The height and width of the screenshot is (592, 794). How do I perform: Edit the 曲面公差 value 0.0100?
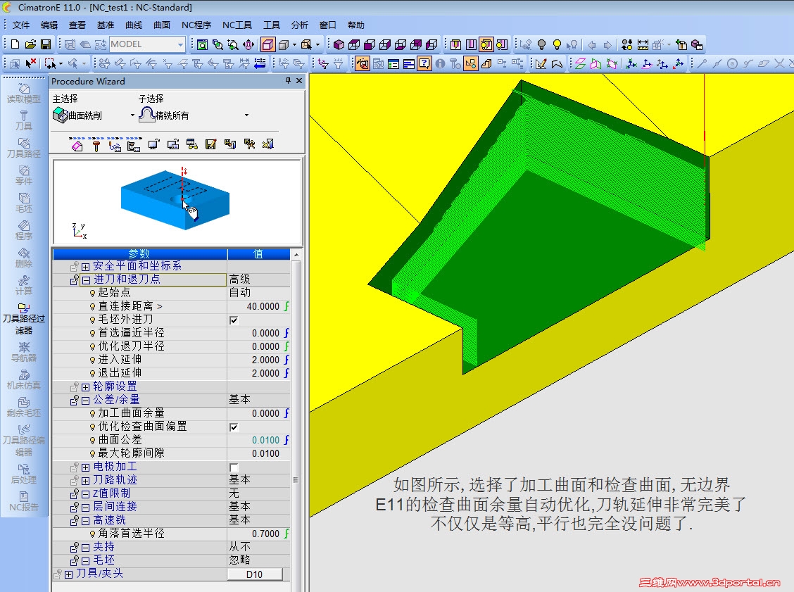[x=259, y=440]
